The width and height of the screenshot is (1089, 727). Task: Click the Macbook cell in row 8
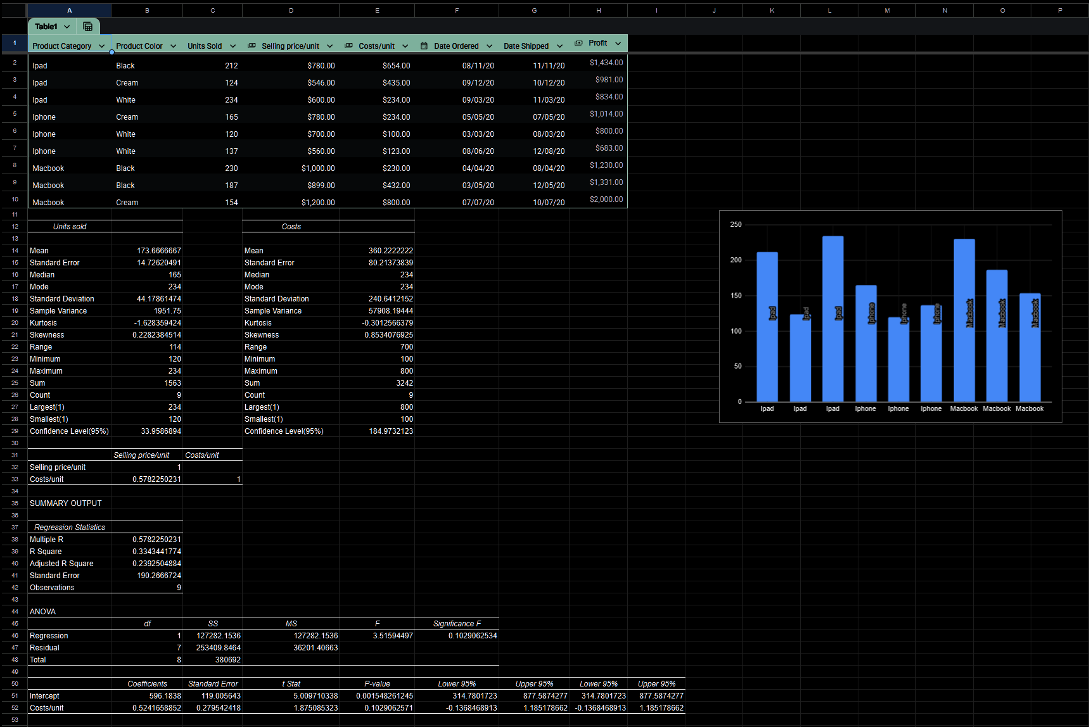[x=48, y=168]
